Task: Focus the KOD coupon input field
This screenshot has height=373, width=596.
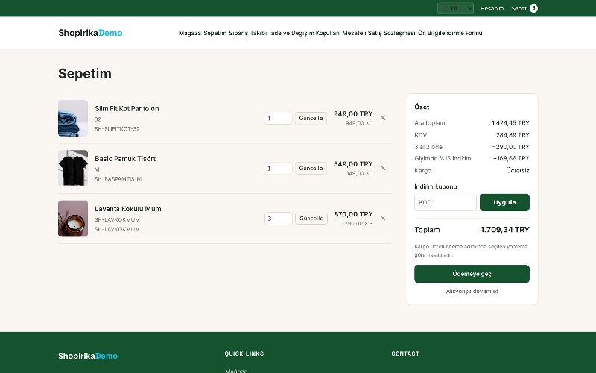Action: pos(445,202)
